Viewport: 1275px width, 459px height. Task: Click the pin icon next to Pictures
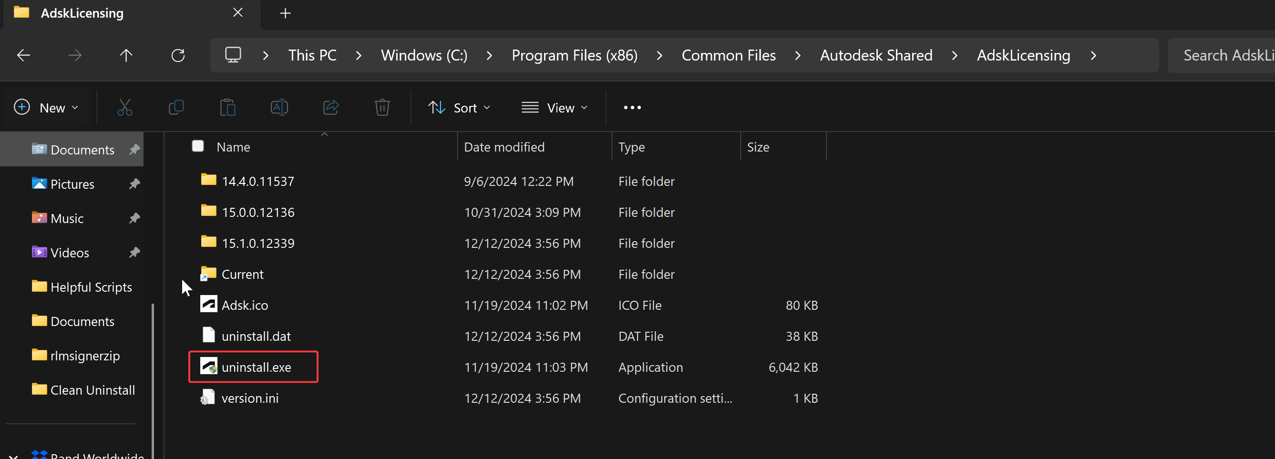pyautogui.click(x=134, y=184)
